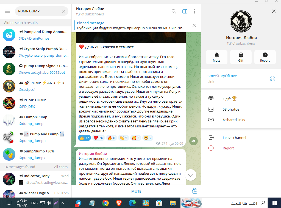
Task: Toggle the grinning face reaction with 2
Action: 148,138
